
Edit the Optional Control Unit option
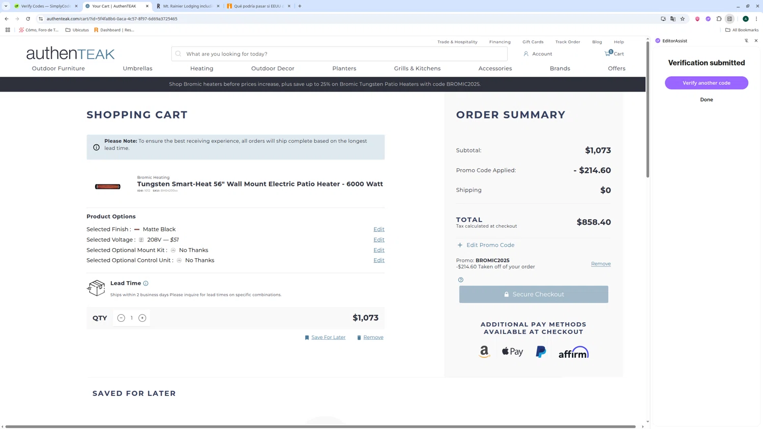[379, 260]
